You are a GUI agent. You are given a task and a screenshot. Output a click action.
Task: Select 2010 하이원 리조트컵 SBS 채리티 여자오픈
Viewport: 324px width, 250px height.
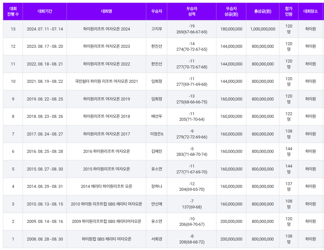tap(107, 204)
